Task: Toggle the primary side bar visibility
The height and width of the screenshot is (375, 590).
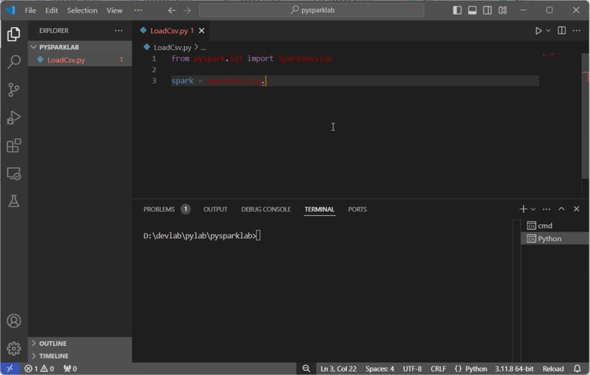Action: 457,10
